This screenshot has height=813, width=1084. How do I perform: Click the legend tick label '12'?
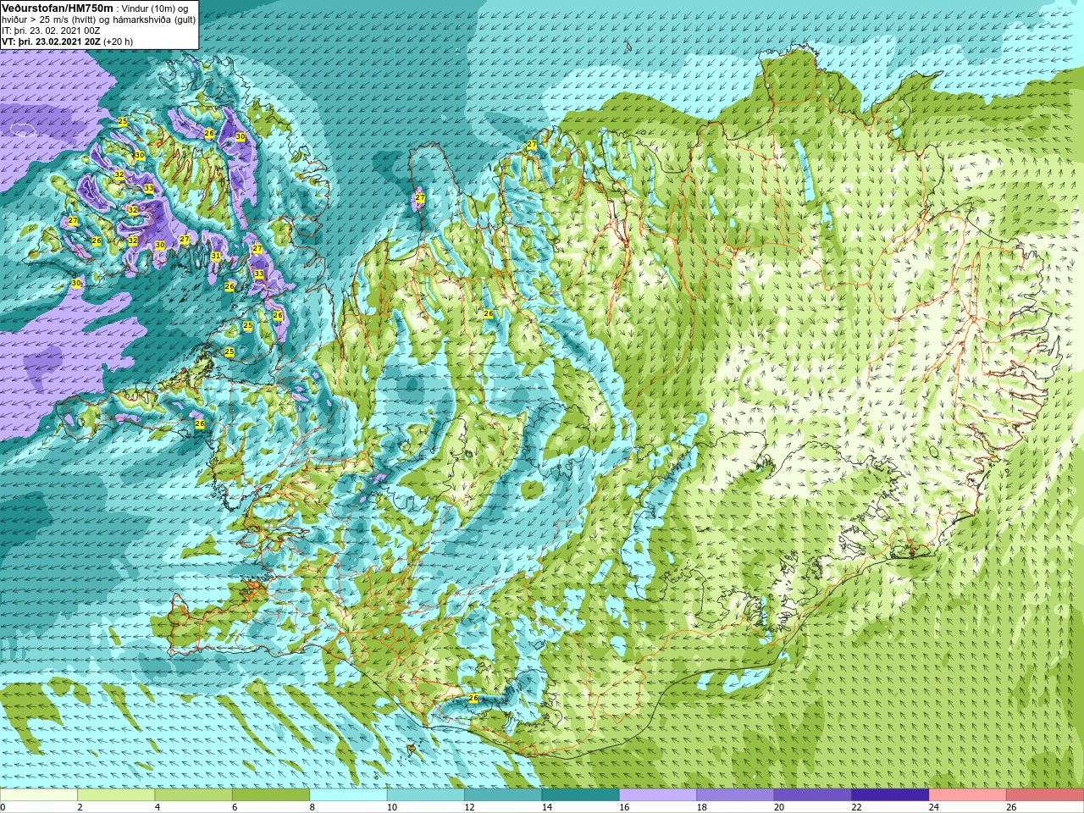pyautogui.click(x=469, y=807)
